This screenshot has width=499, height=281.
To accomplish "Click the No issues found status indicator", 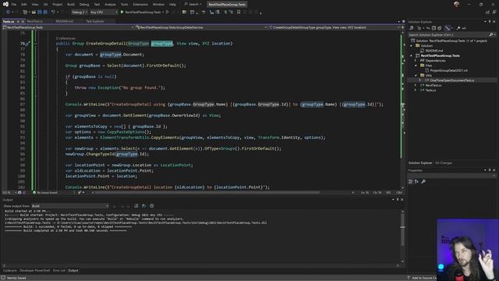I will (x=45, y=193).
